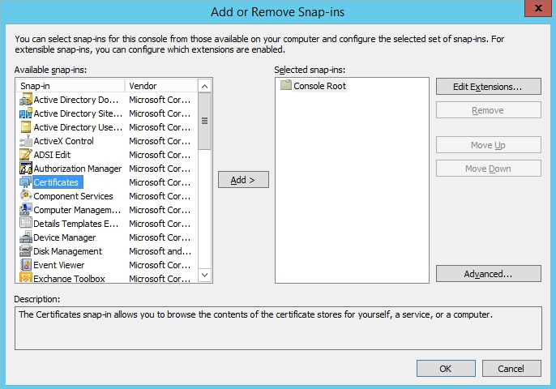Sort by the Vendor column header
This screenshot has height=389, width=556.
point(160,86)
